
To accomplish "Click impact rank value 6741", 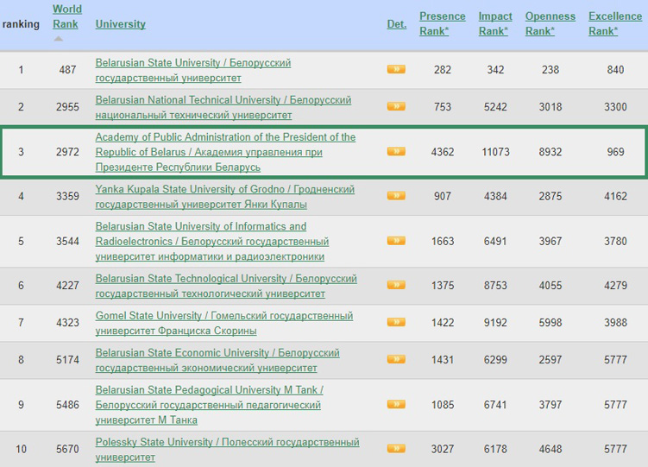I will 495,405.
